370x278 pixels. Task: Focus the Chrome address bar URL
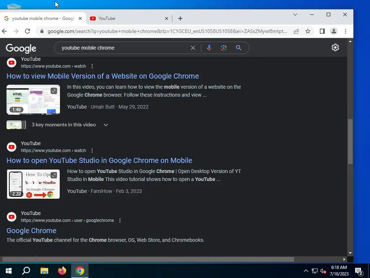(167, 31)
